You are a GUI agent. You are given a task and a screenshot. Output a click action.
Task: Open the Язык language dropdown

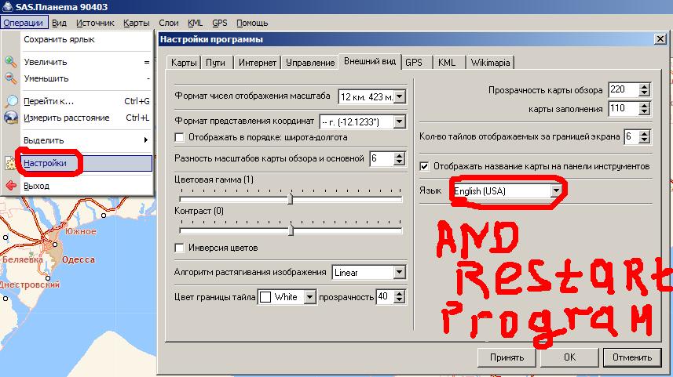point(557,190)
